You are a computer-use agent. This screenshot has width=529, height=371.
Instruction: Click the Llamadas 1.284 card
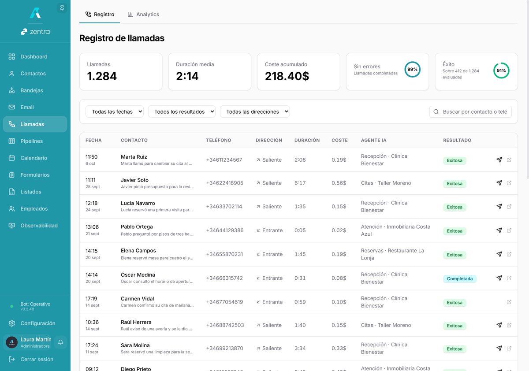click(121, 71)
